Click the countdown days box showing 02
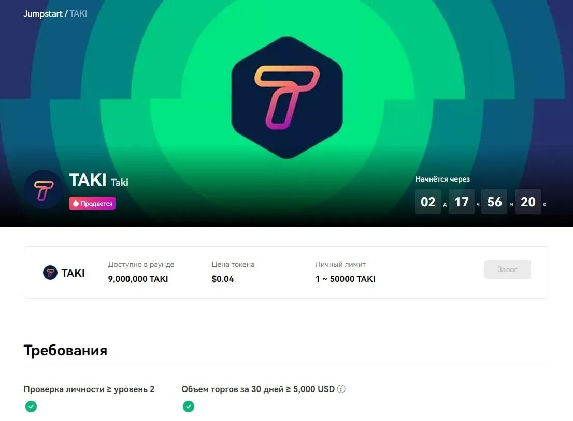This screenshot has height=421, width=573. (428, 202)
